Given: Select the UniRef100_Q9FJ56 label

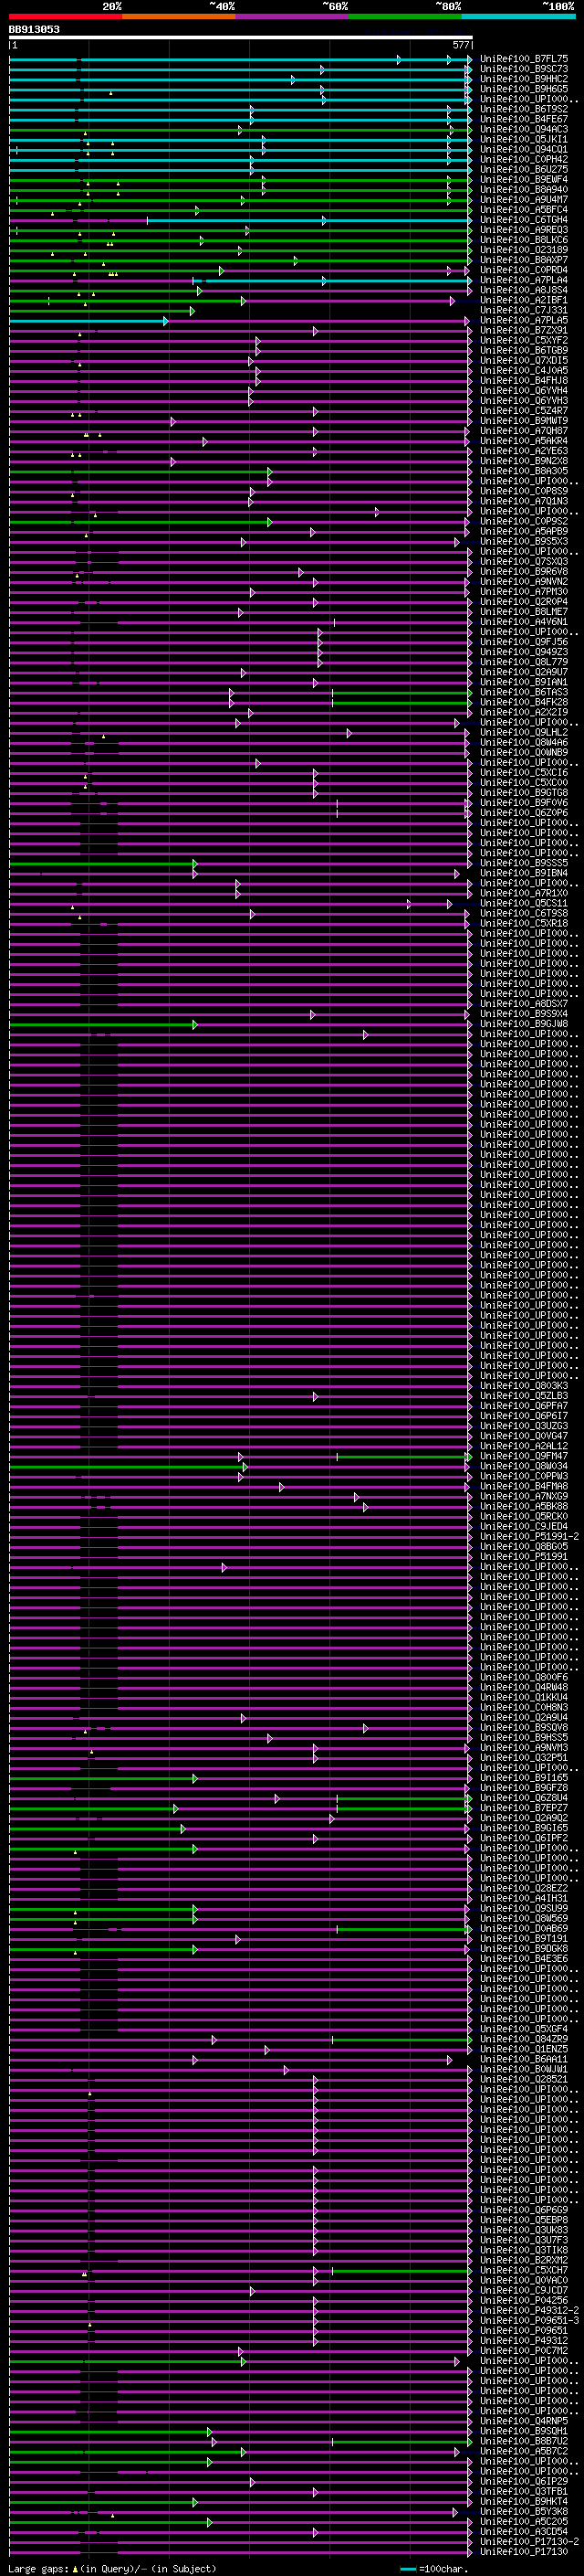Looking at the screenshot, I should click(524, 642).
